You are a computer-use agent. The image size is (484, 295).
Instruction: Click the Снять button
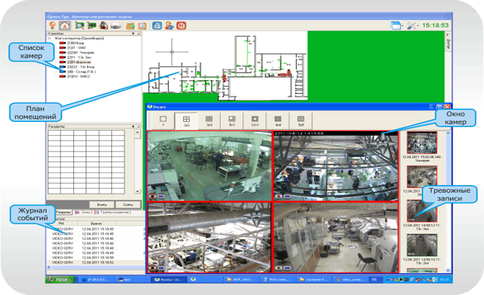pos(128,205)
